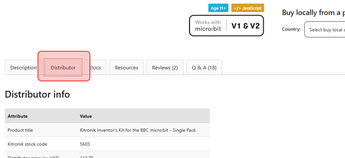Screen dimensions: 345x158
Task: Click the JavaScript code badge
Action: point(248,8)
